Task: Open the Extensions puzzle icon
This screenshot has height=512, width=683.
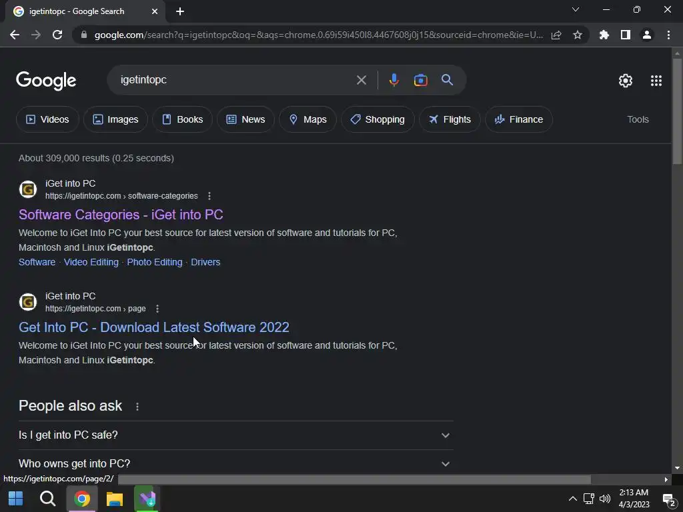Action: click(604, 35)
